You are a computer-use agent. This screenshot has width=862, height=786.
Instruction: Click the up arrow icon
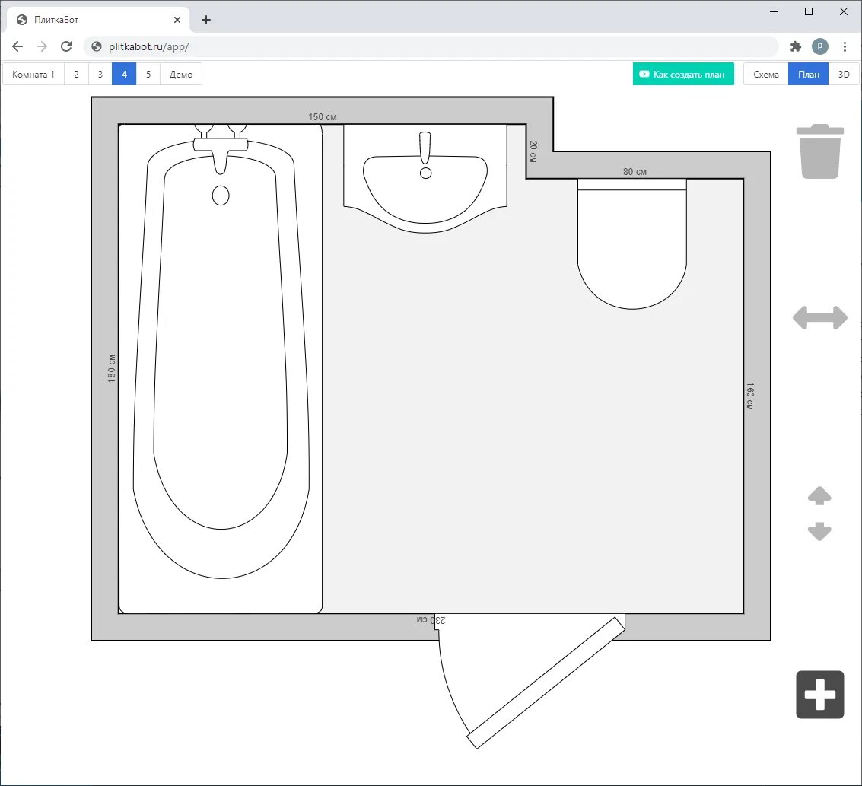pos(819,496)
